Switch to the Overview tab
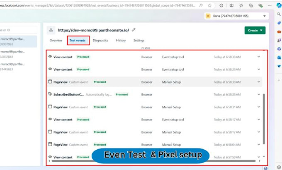Screen dimensions: 282x170 coord(56,41)
